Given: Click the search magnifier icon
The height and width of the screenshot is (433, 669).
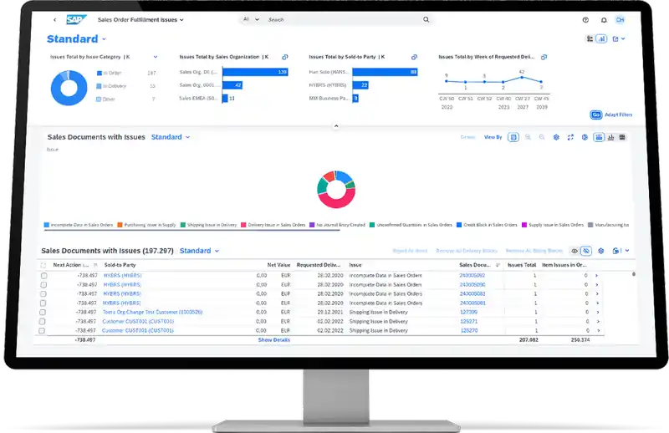Looking at the screenshot, I should point(426,19).
